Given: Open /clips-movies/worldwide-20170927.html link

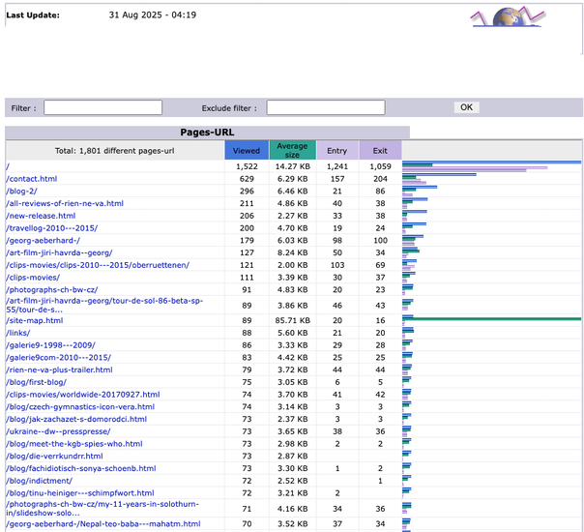Looking at the screenshot, I should [83, 394].
